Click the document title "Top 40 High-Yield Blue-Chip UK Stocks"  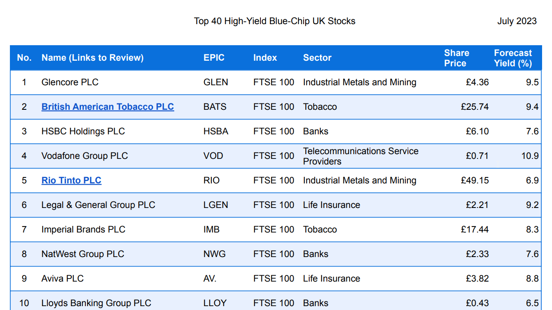point(275,21)
